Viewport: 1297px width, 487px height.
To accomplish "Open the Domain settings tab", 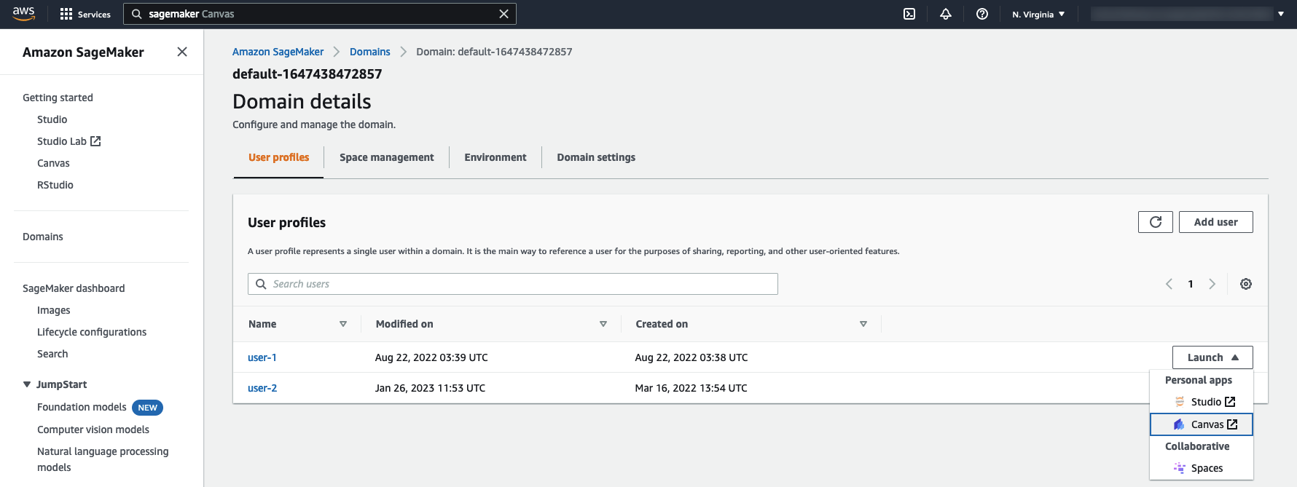I will pos(596,157).
